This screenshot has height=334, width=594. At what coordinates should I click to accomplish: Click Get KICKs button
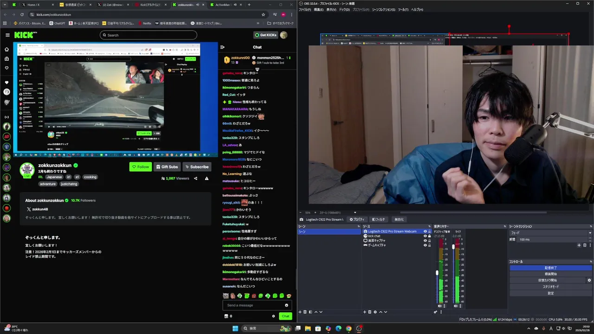click(266, 35)
